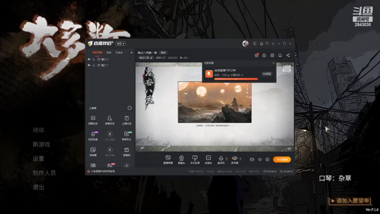
Task: Add a new scene with plus icon
Action: (132, 52)
